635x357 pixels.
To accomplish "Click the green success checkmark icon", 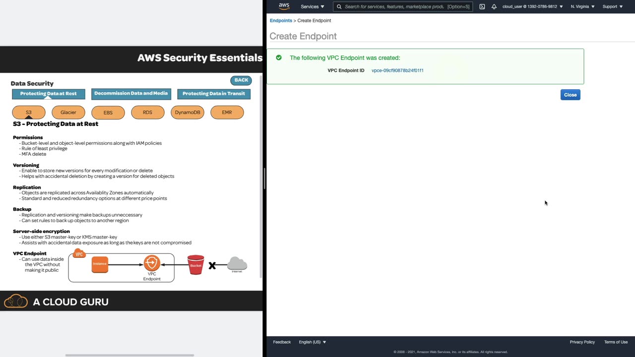I will click(279, 58).
